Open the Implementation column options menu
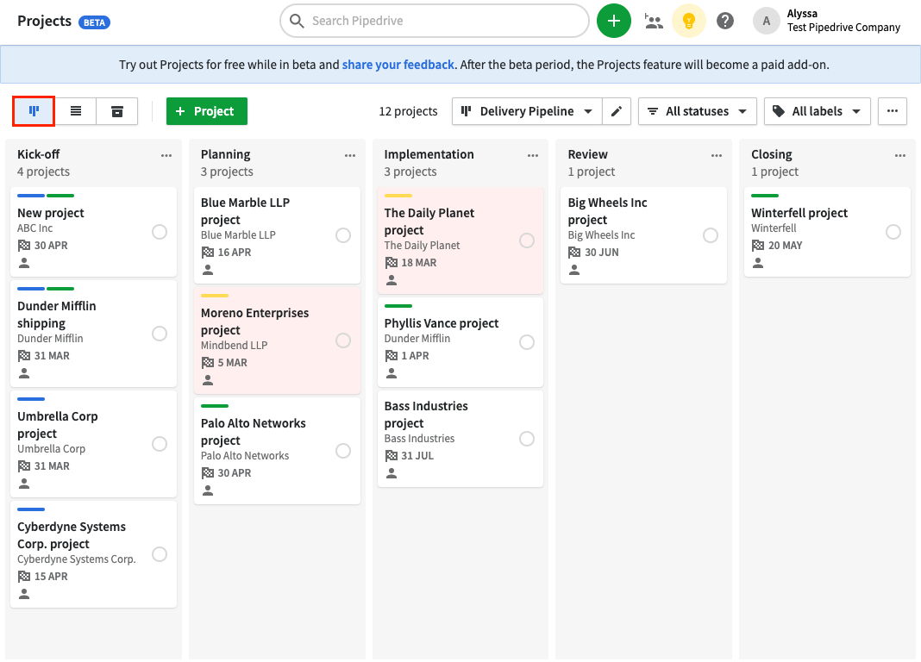The image size is (921, 662). pyautogui.click(x=533, y=155)
